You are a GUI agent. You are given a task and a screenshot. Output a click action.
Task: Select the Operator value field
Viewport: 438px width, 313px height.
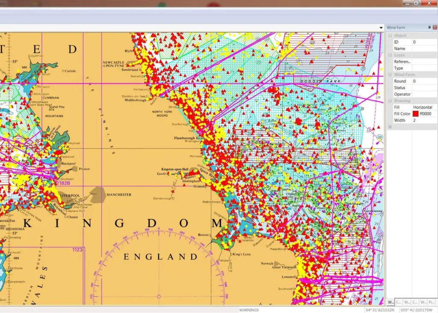pos(425,94)
